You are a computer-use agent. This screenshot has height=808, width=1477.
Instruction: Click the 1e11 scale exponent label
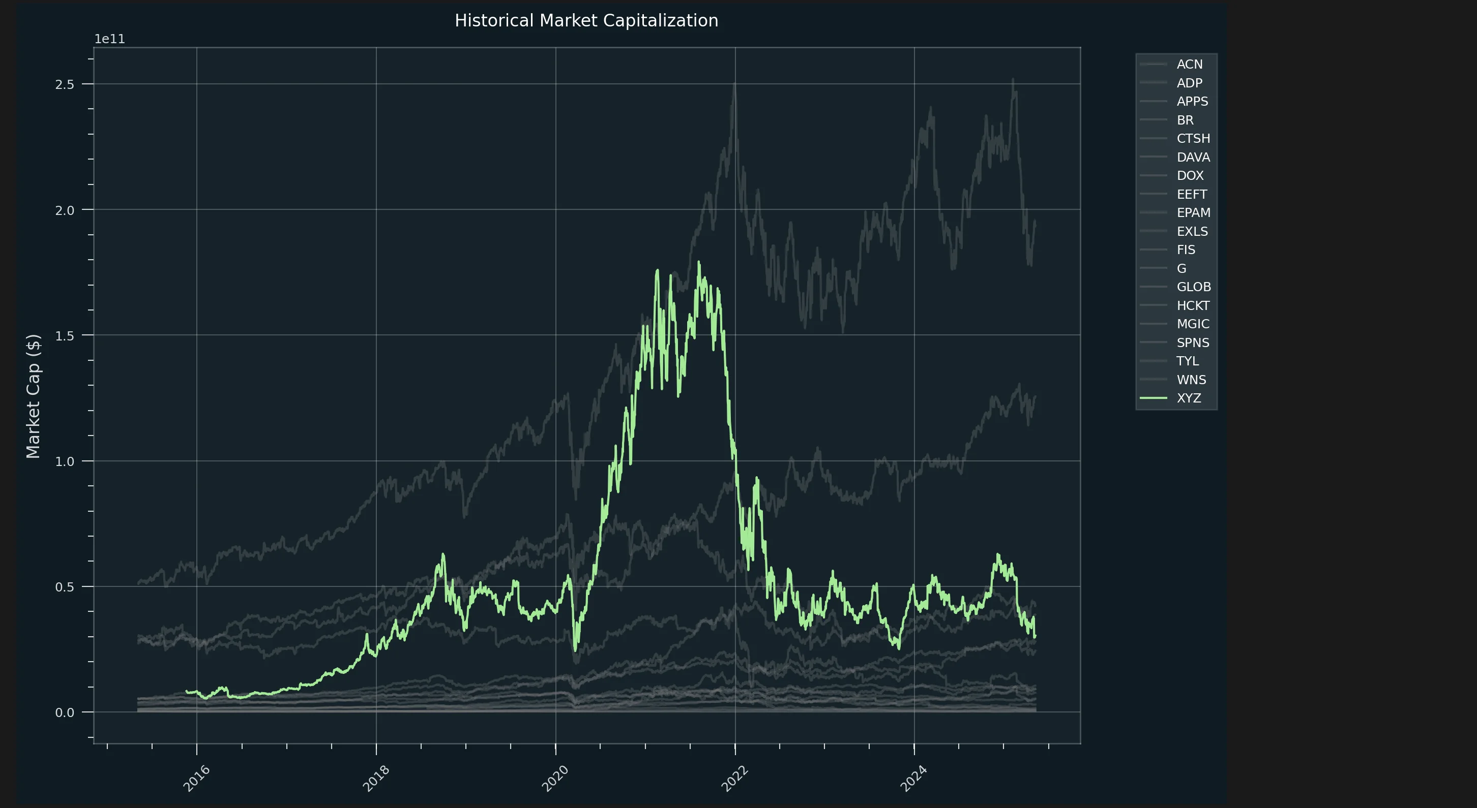point(109,39)
